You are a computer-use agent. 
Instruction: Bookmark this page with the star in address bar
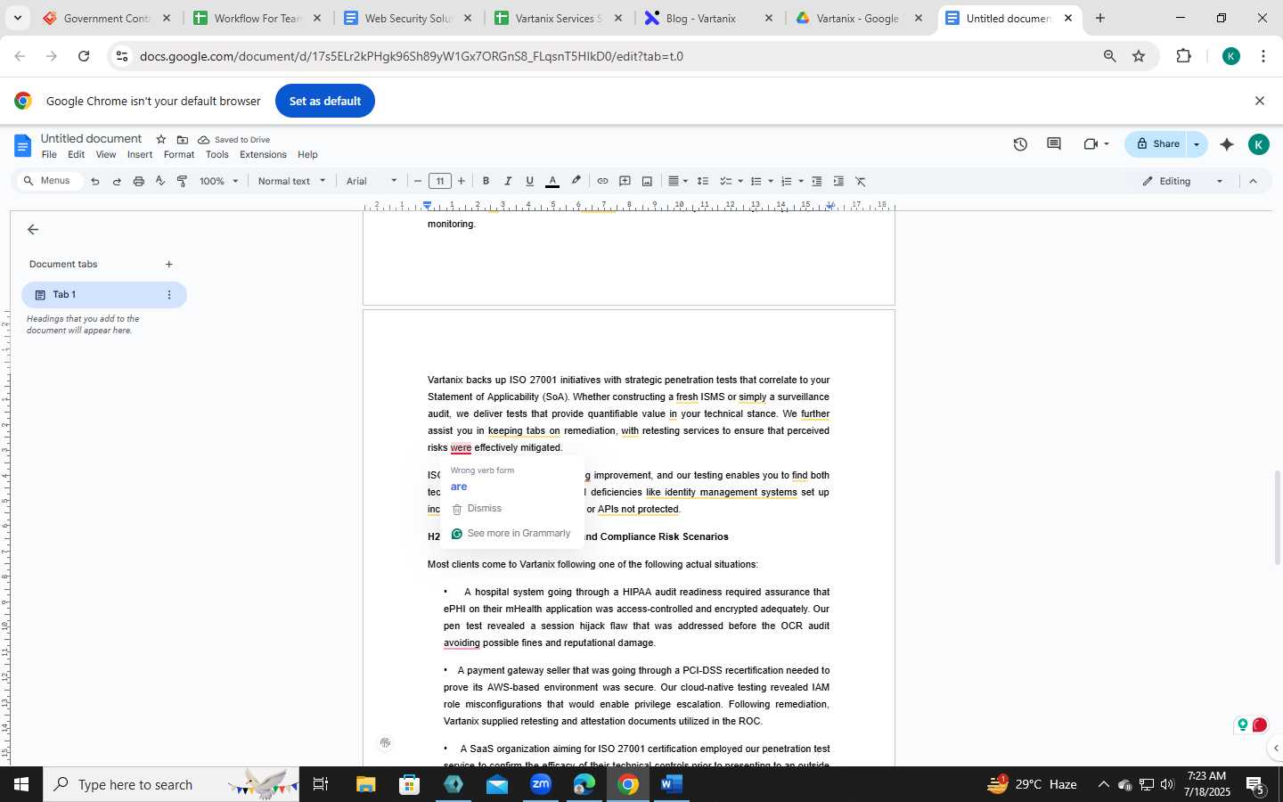pyautogui.click(x=1139, y=56)
